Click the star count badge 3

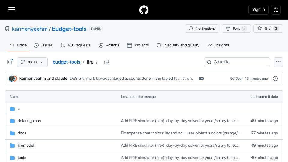coord(276,28)
